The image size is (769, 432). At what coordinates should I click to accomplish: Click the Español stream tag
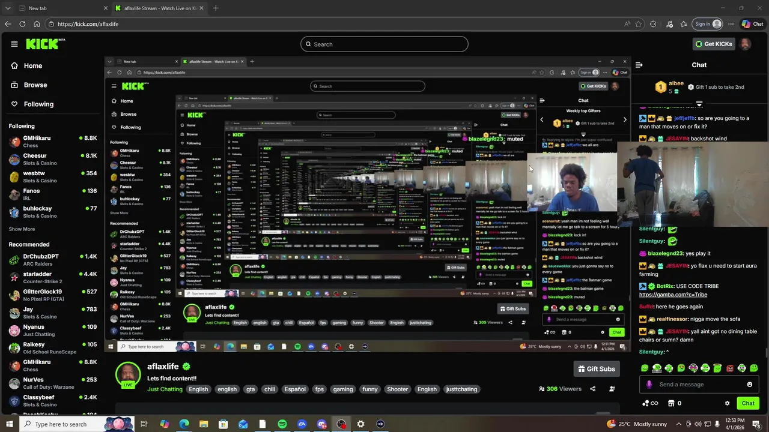point(295,389)
